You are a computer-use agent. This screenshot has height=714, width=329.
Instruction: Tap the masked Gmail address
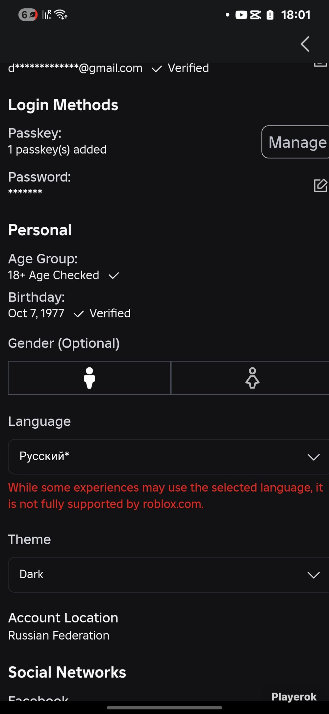pyautogui.click(x=75, y=68)
